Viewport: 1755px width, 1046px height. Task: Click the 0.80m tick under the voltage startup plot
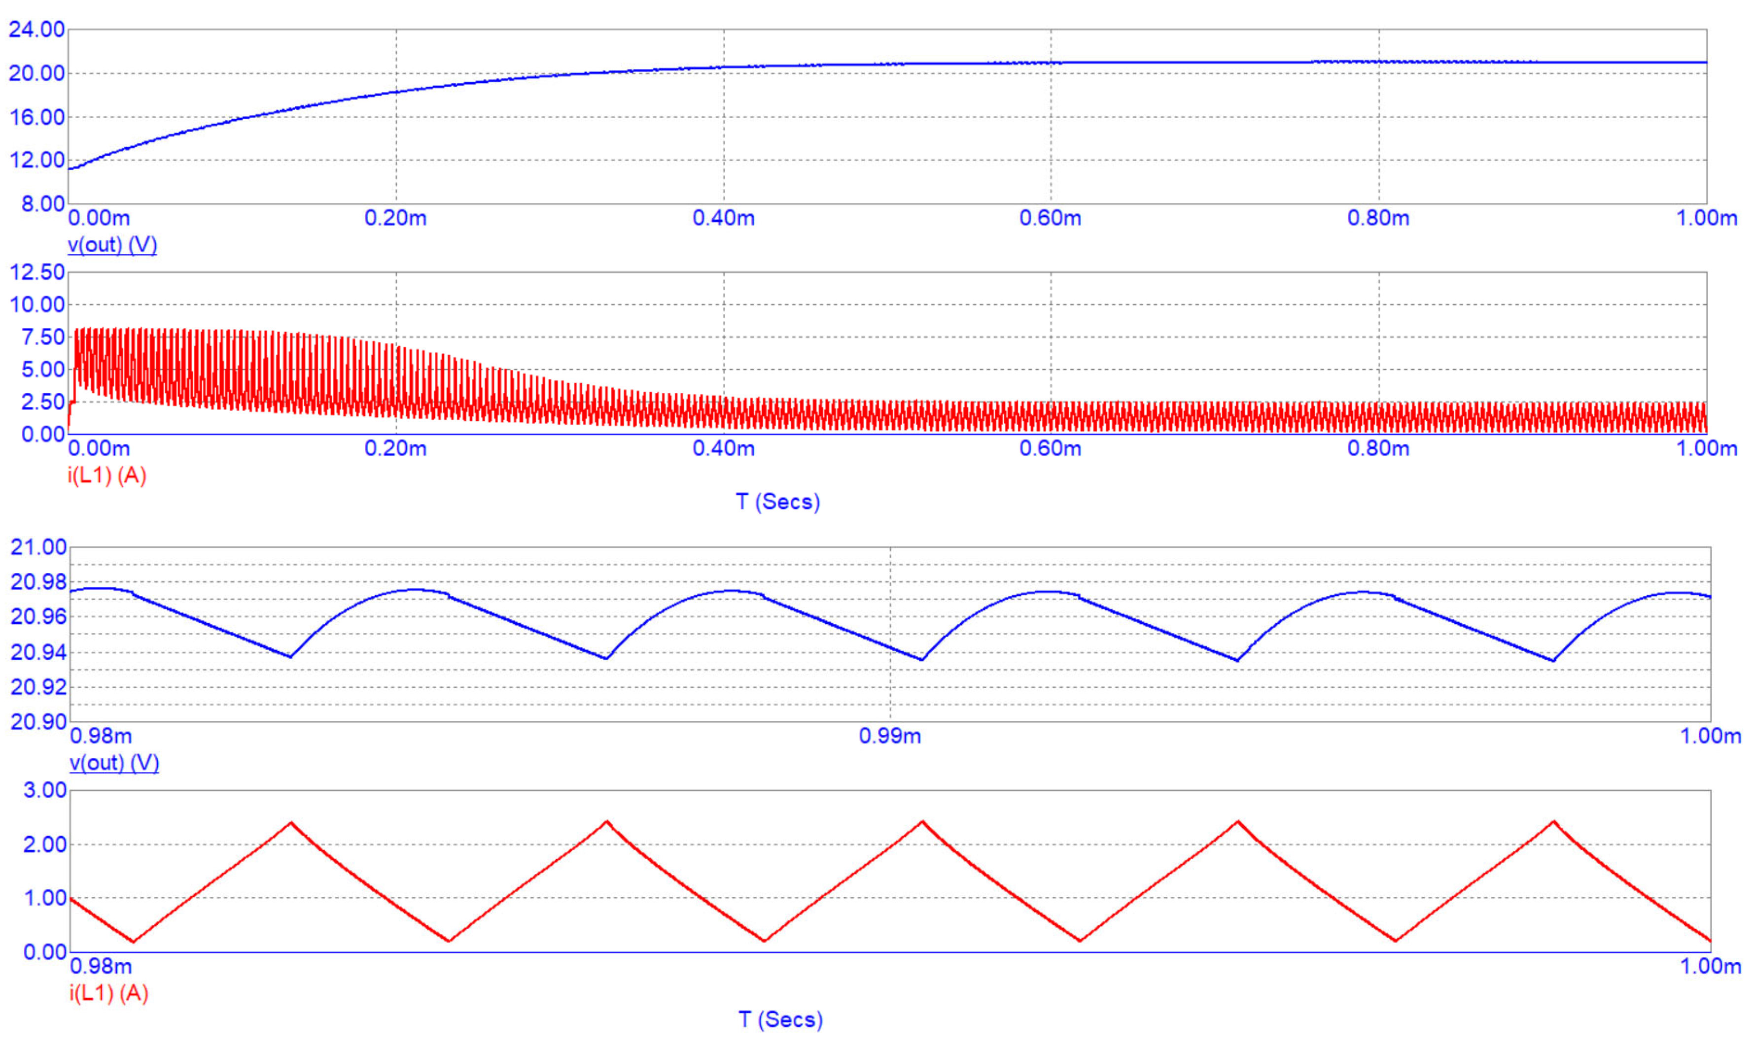click(1378, 218)
